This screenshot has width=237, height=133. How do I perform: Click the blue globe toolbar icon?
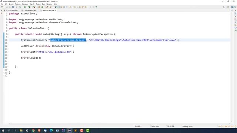[13, 7]
